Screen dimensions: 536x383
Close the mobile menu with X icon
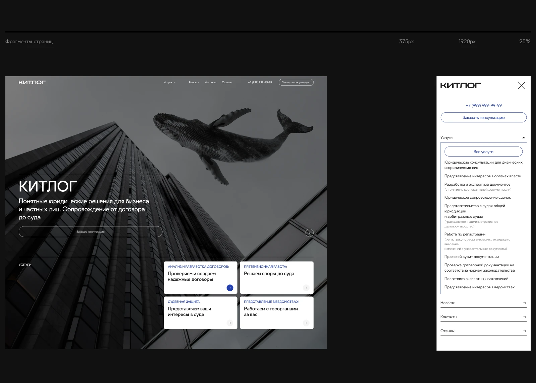pos(521,85)
